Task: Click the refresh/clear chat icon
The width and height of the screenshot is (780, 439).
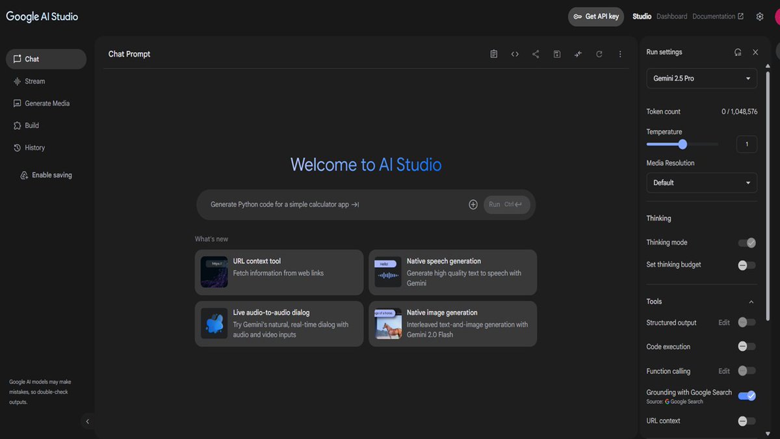Action: point(599,54)
